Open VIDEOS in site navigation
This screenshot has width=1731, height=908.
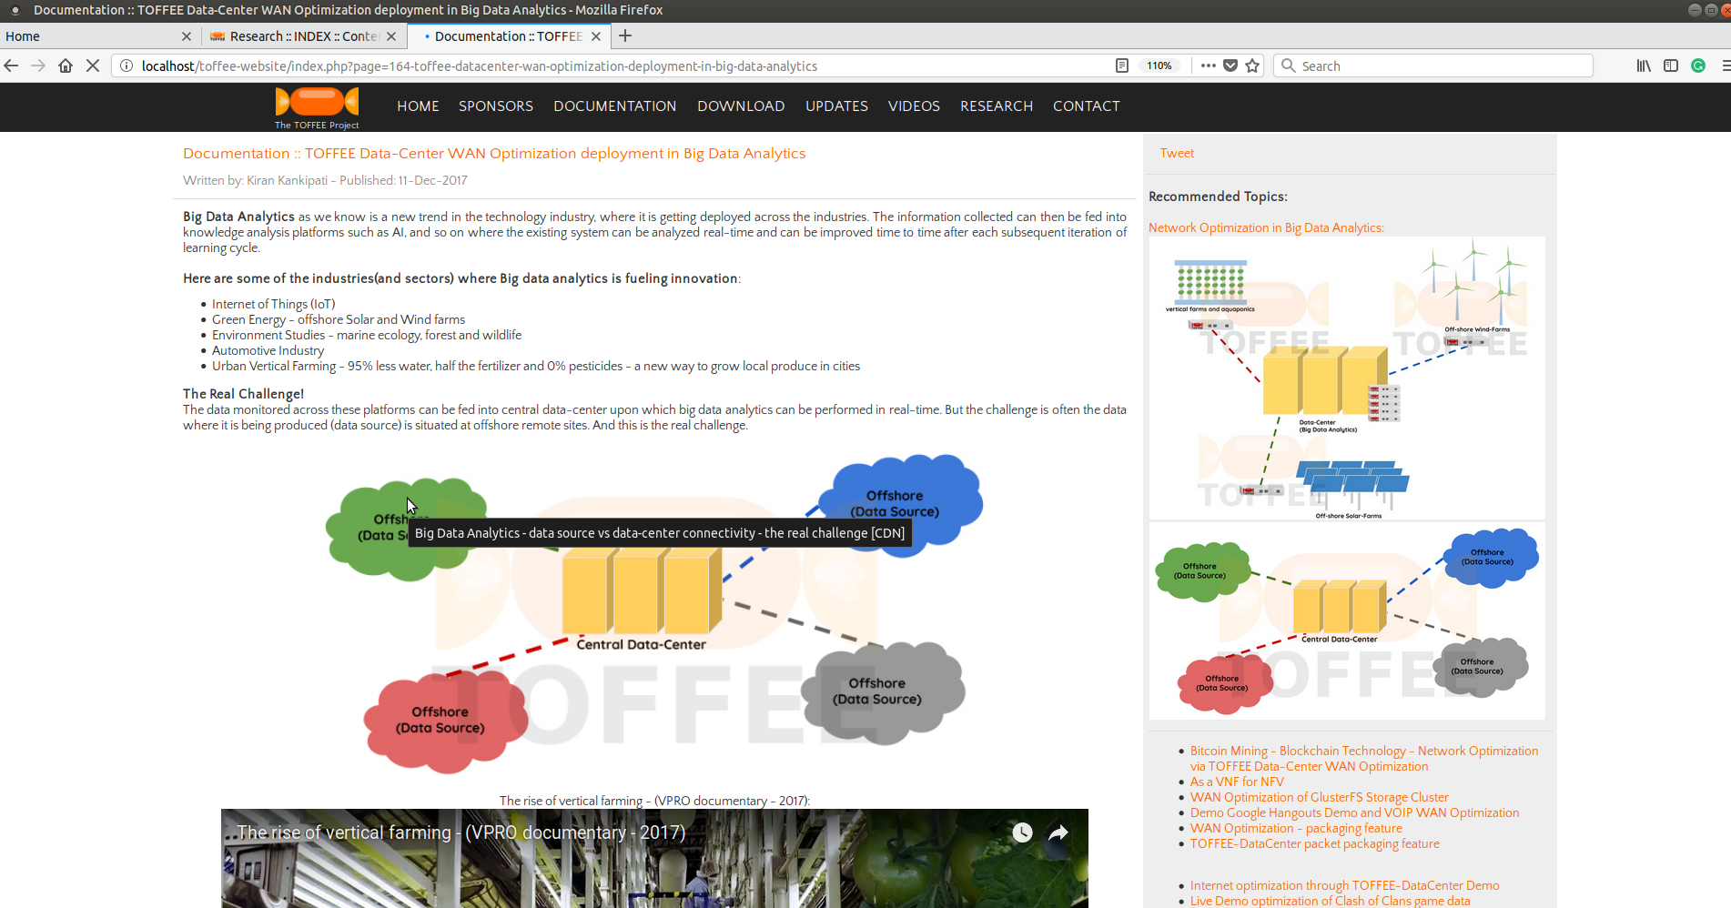[x=914, y=106]
